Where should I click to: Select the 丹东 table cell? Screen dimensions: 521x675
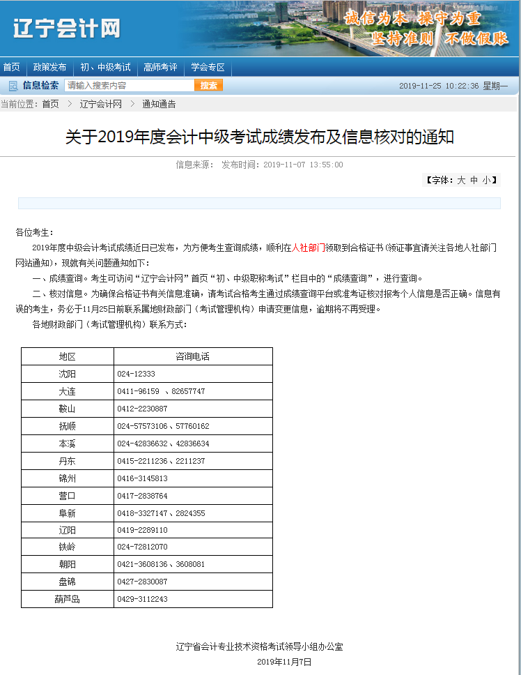[x=68, y=461]
